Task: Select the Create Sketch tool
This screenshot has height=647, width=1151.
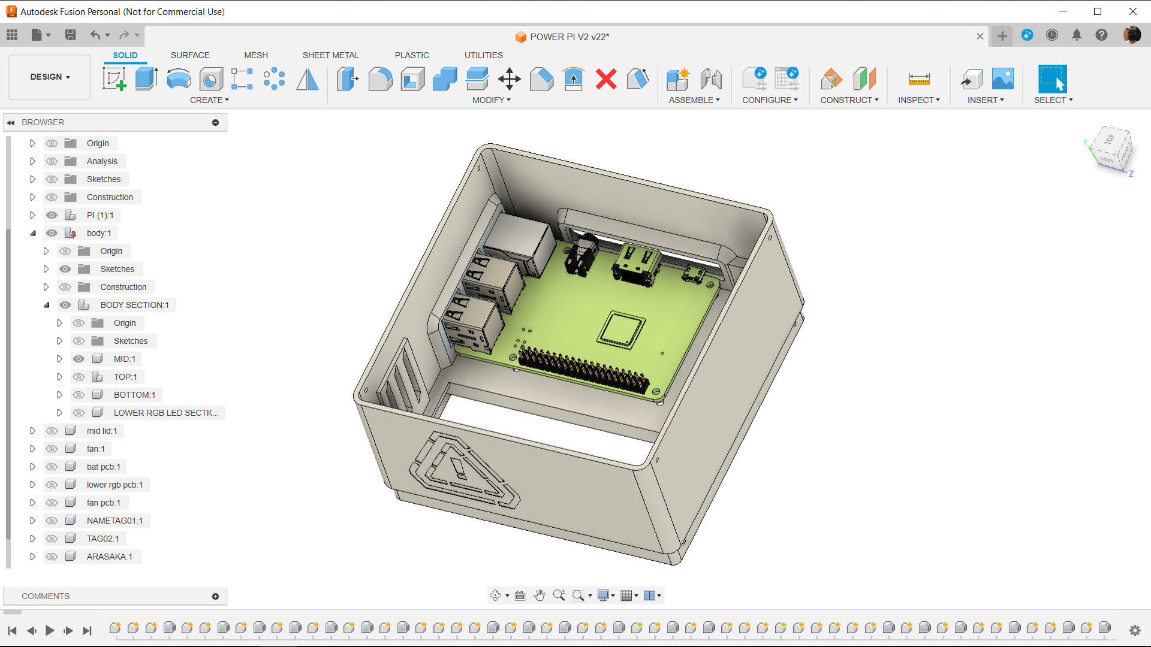Action: [x=115, y=78]
